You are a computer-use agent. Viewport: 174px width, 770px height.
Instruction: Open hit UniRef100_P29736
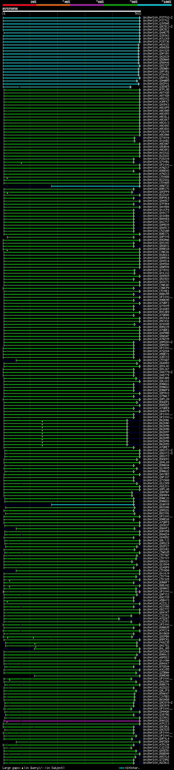click(x=156, y=42)
